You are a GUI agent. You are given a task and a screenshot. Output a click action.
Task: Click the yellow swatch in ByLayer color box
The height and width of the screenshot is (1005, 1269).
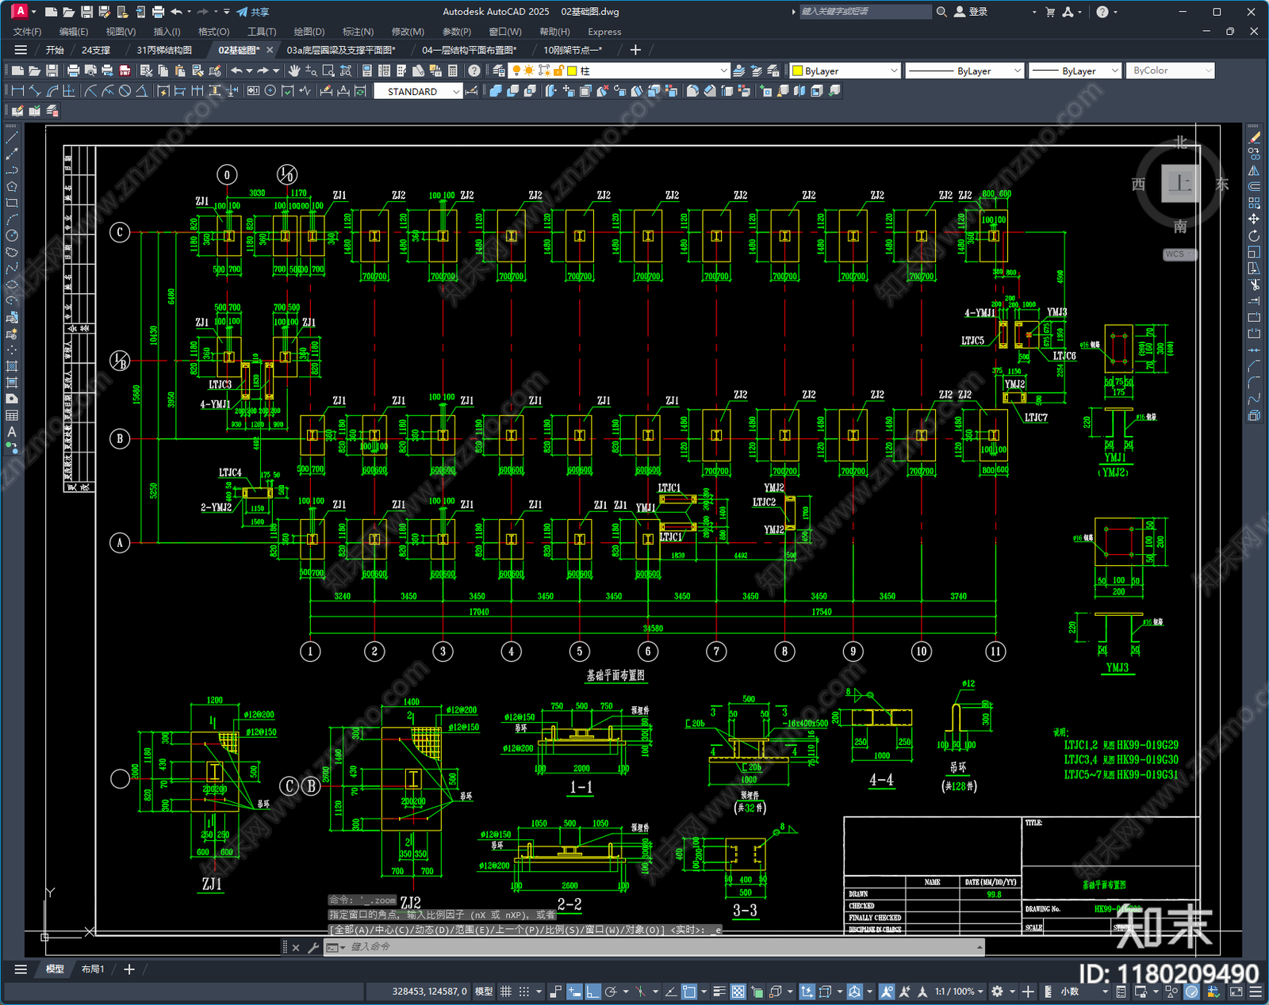(797, 71)
